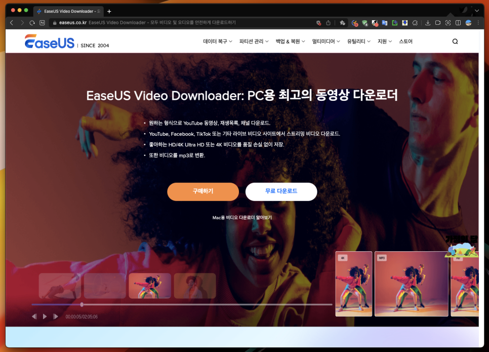This screenshot has height=352, width=489.
Task: Open the profile avatar in toolbar
Action: click(x=468, y=23)
